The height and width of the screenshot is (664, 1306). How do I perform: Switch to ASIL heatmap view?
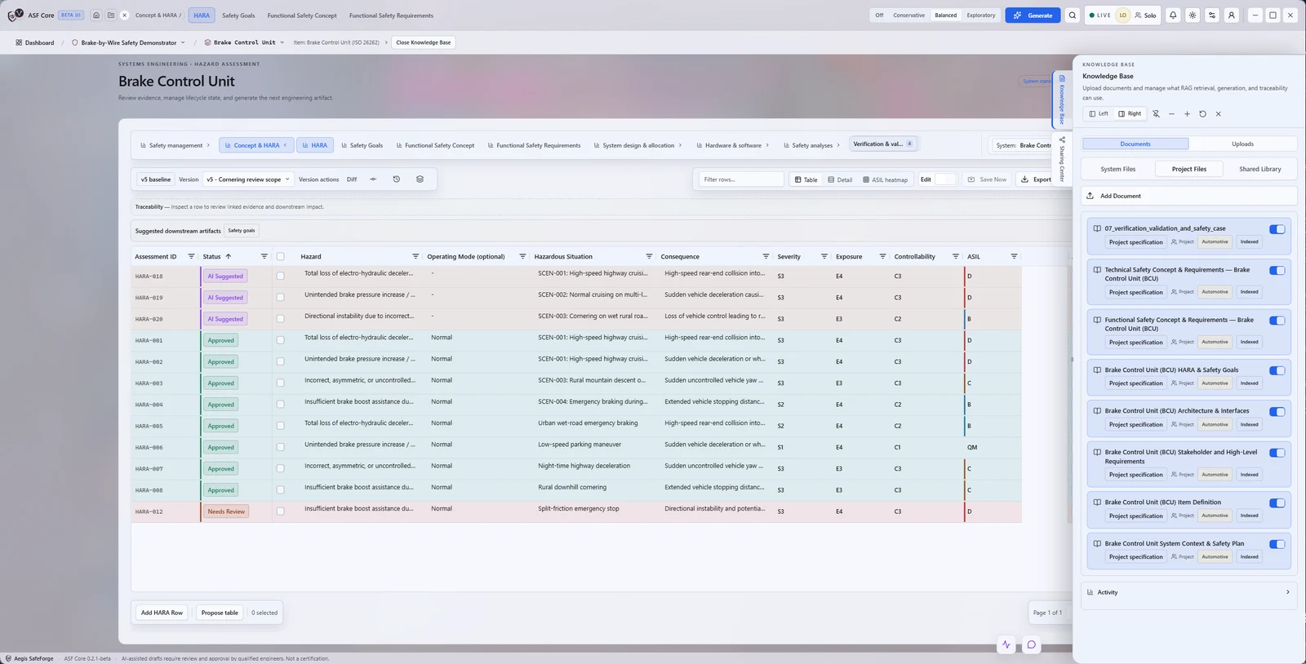(885, 179)
